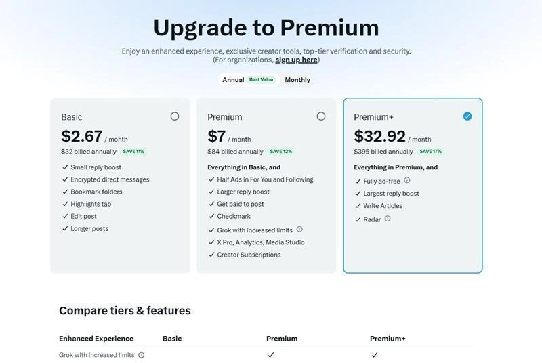Click the checked Premium+ plan radio button
This screenshot has height=363, width=542.
click(x=467, y=116)
